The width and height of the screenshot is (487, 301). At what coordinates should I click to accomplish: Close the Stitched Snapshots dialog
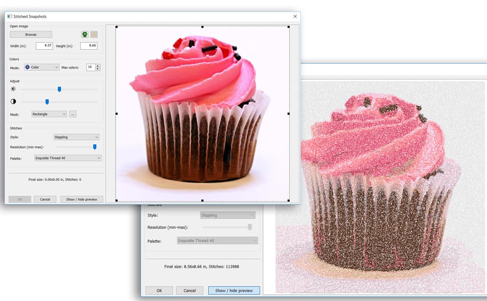point(295,17)
